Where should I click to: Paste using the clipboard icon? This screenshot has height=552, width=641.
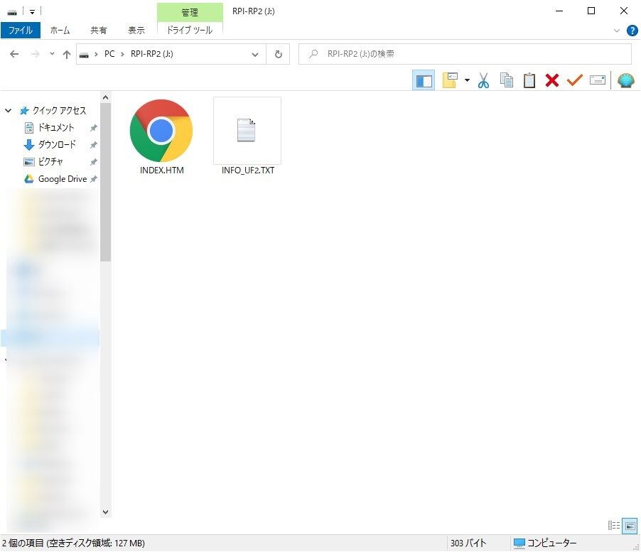529,80
